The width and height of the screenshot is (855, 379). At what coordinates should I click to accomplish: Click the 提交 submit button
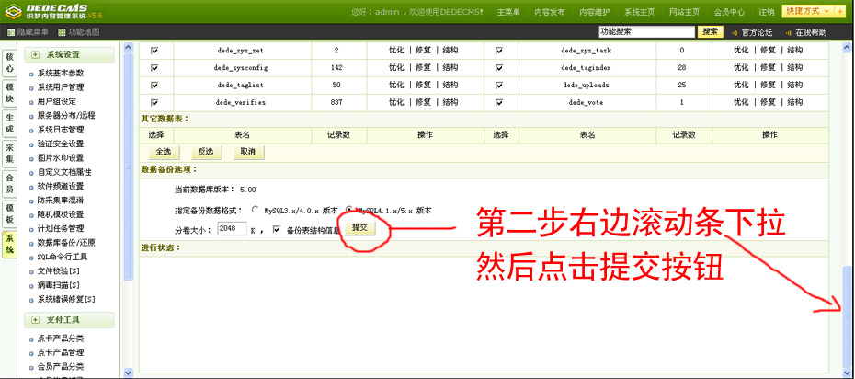point(359,227)
